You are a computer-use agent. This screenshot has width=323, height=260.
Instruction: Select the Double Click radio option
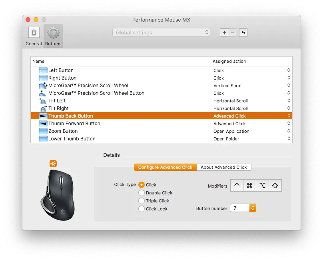click(x=142, y=193)
